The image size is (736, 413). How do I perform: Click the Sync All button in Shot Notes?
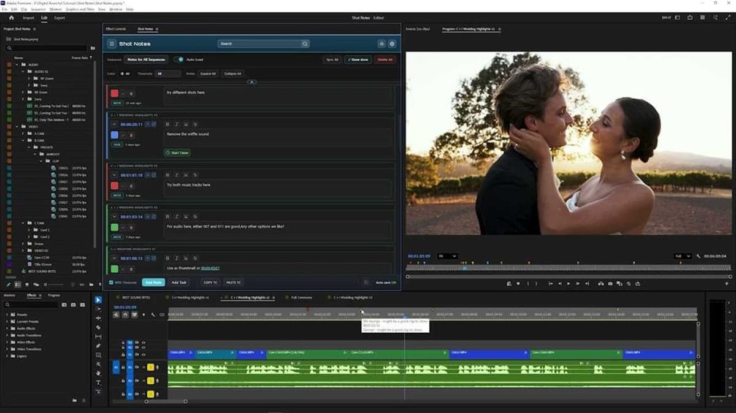click(x=332, y=59)
